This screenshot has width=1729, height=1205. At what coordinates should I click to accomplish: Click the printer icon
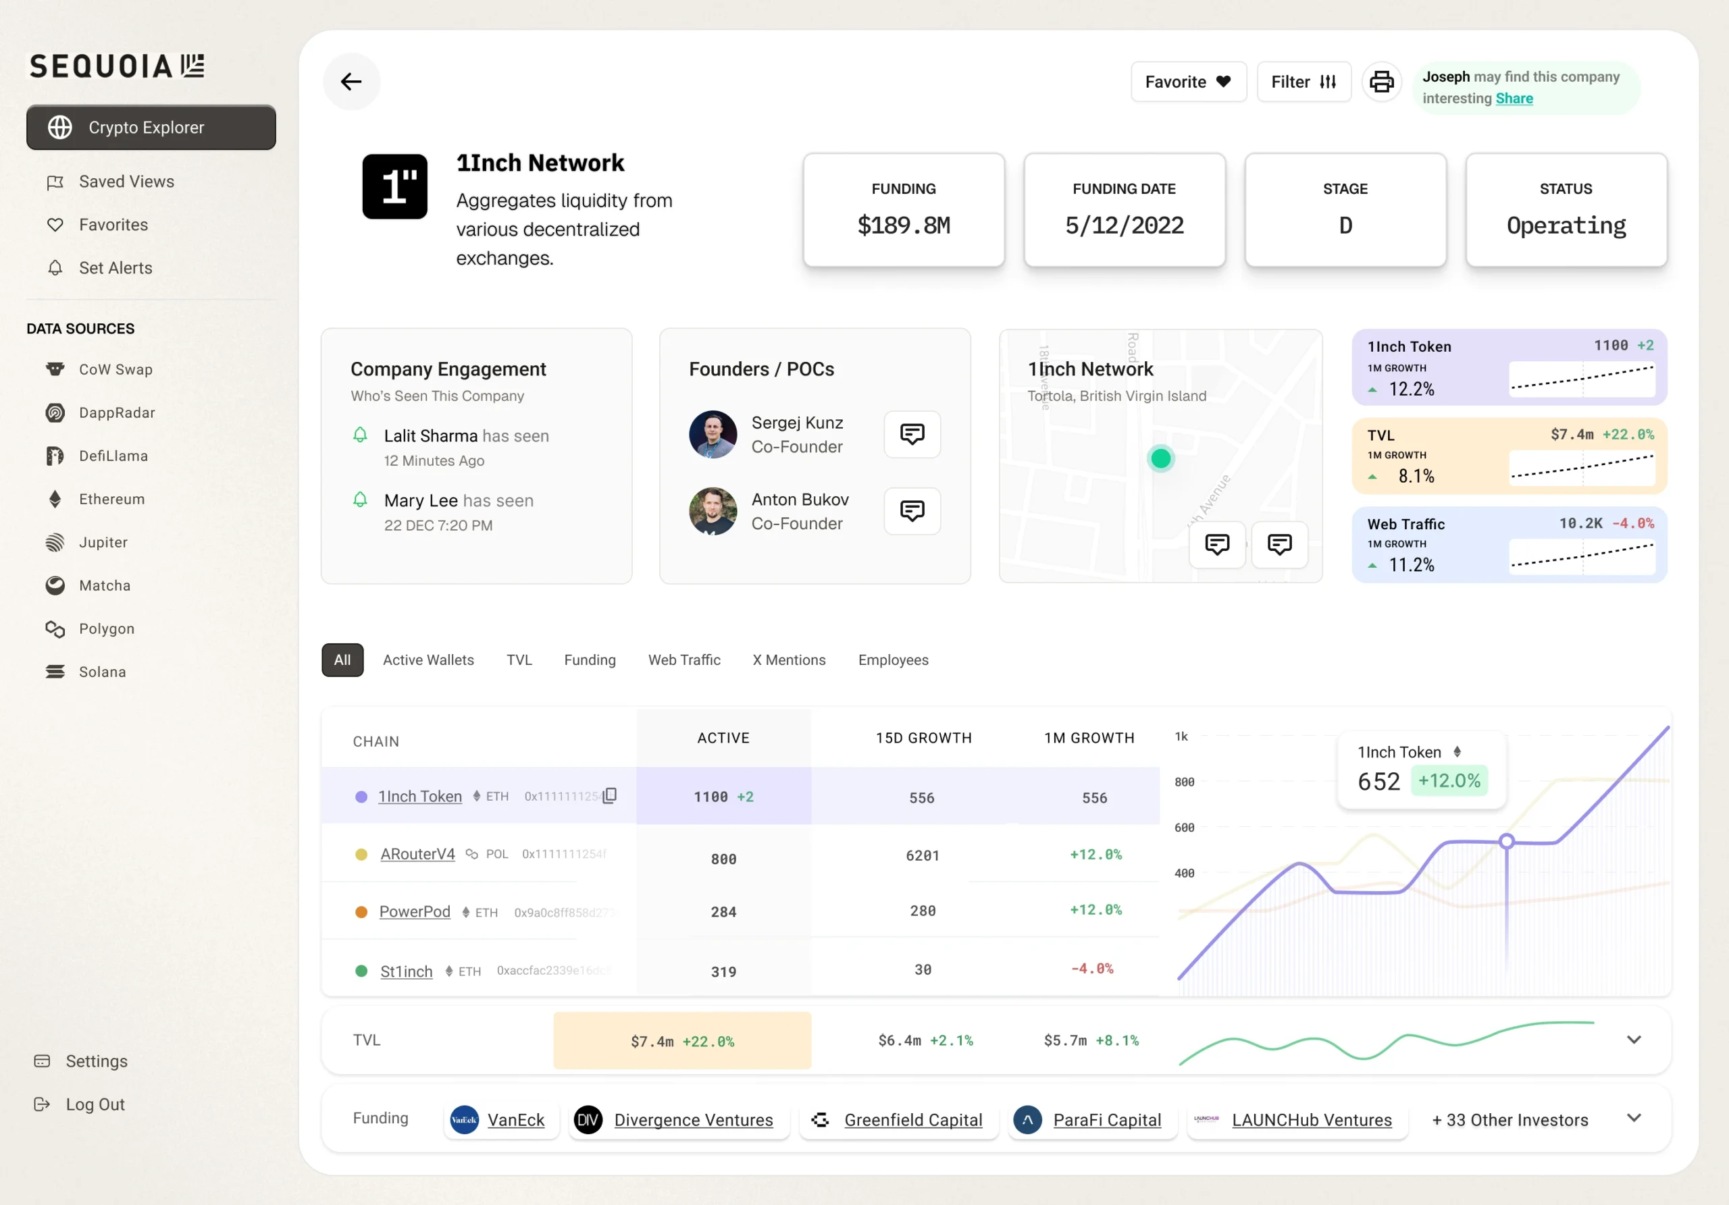pyautogui.click(x=1381, y=81)
